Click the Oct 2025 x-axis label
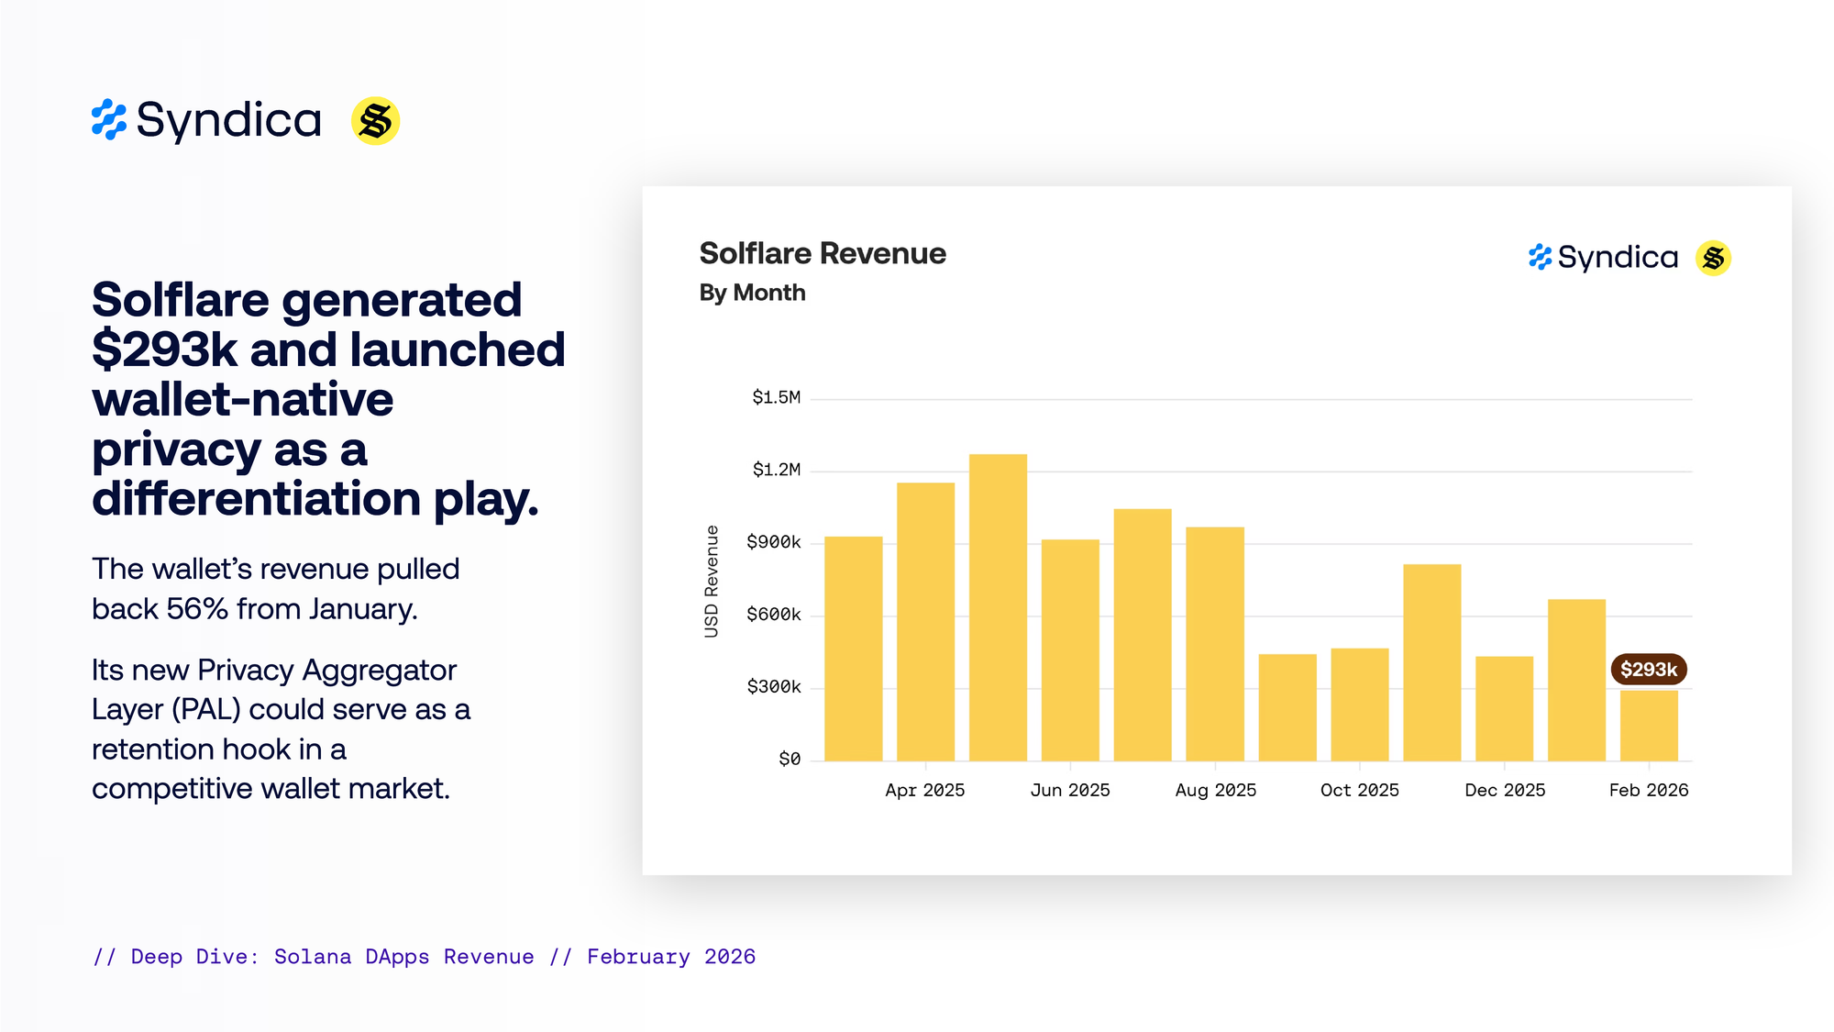Screen dimensions: 1834x1032 (x=1359, y=790)
